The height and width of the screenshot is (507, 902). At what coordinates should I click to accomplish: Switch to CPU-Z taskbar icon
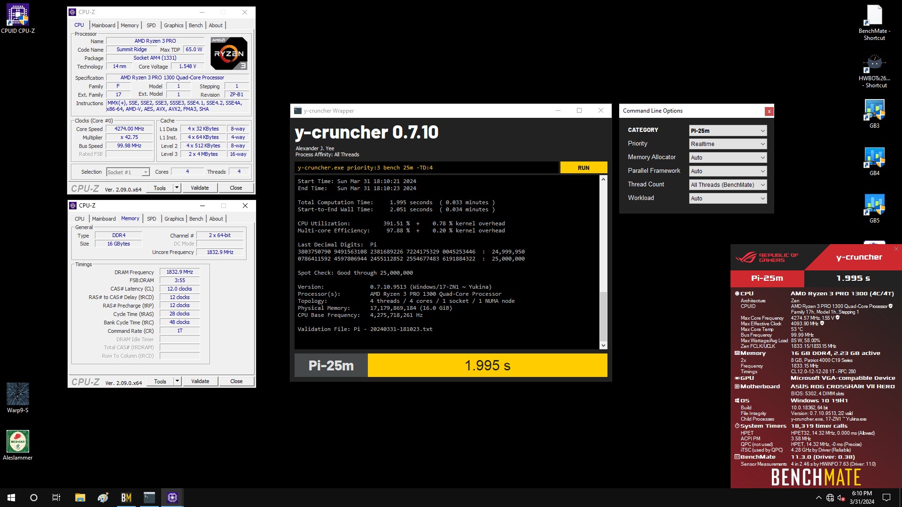pos(172,498)
